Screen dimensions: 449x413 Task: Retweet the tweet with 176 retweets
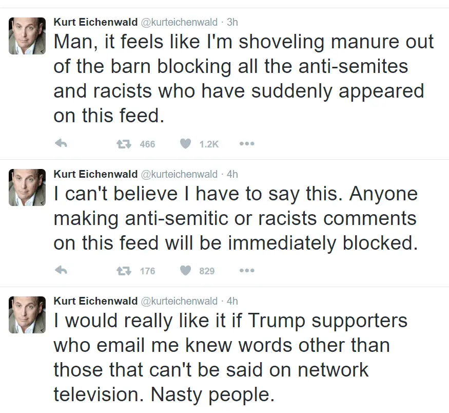[123, 271]
